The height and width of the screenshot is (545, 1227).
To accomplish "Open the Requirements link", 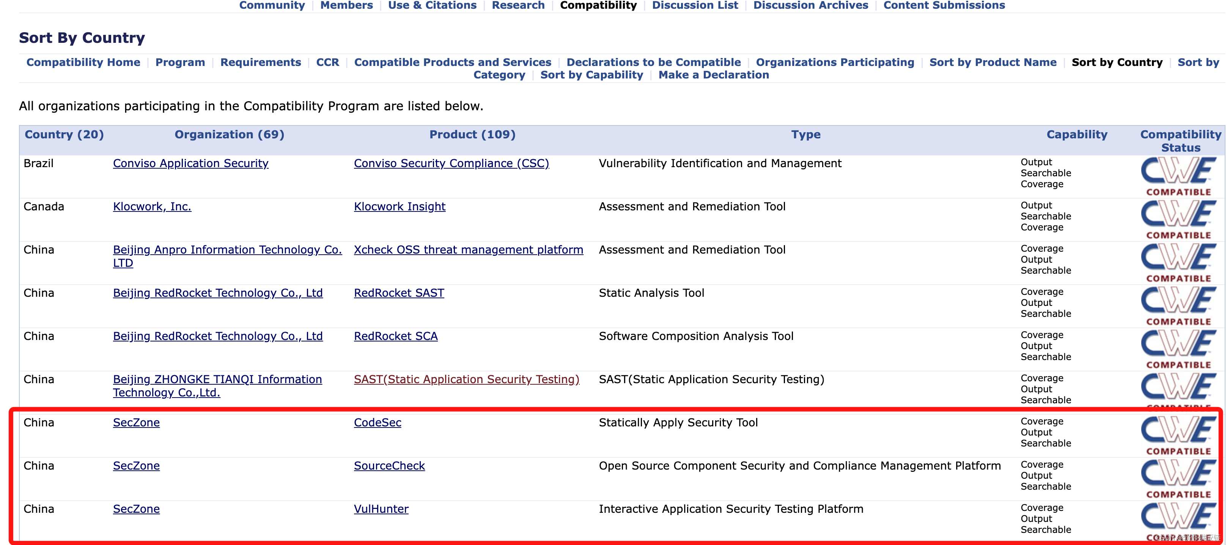I will point(261,63).
